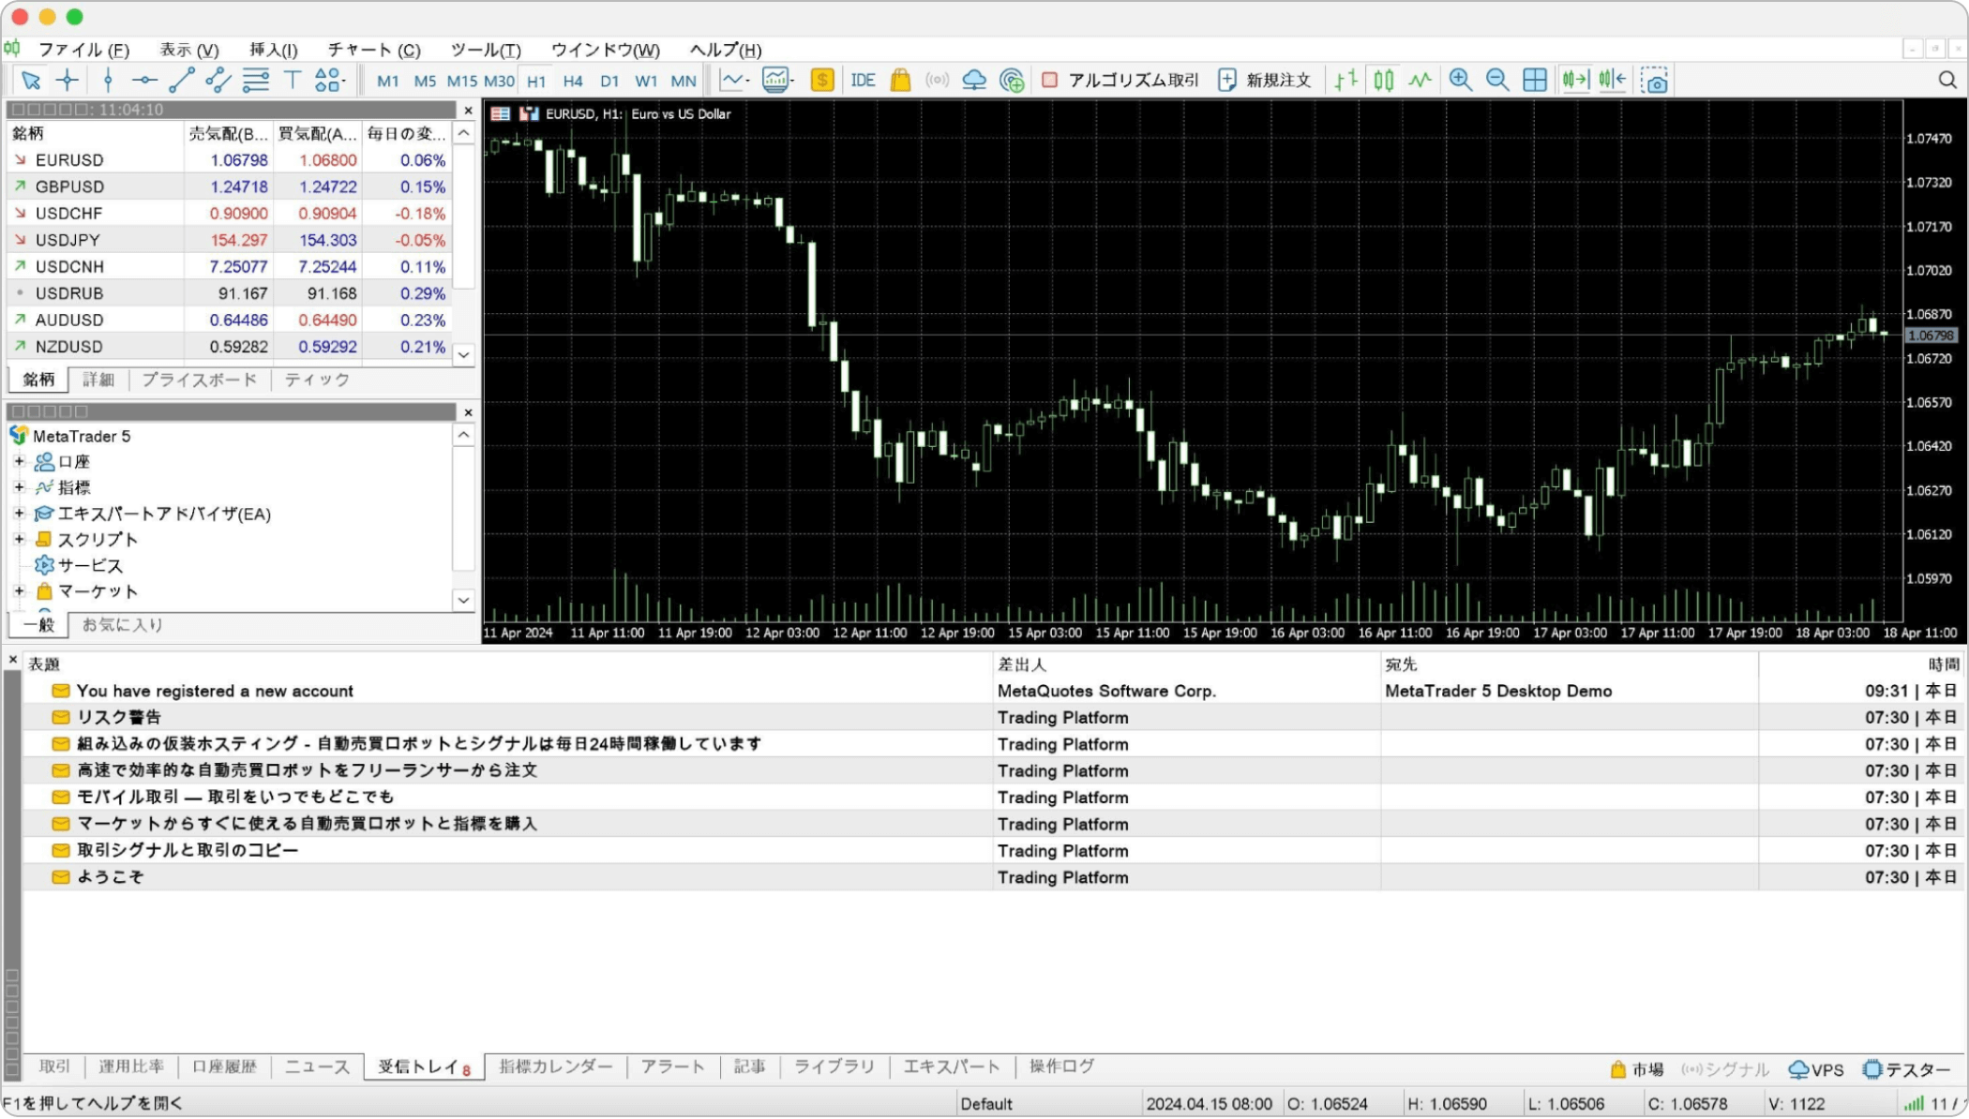The image size is (1969, 1119).
Task: Tile chart windows grid icon
Action: [1535, 81]
